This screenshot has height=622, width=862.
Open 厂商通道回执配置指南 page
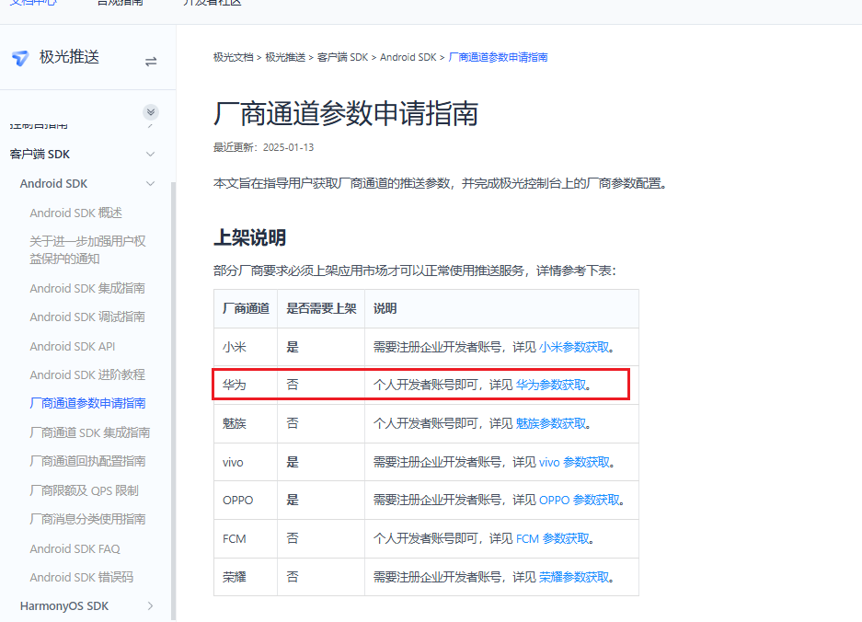(87, 461)
